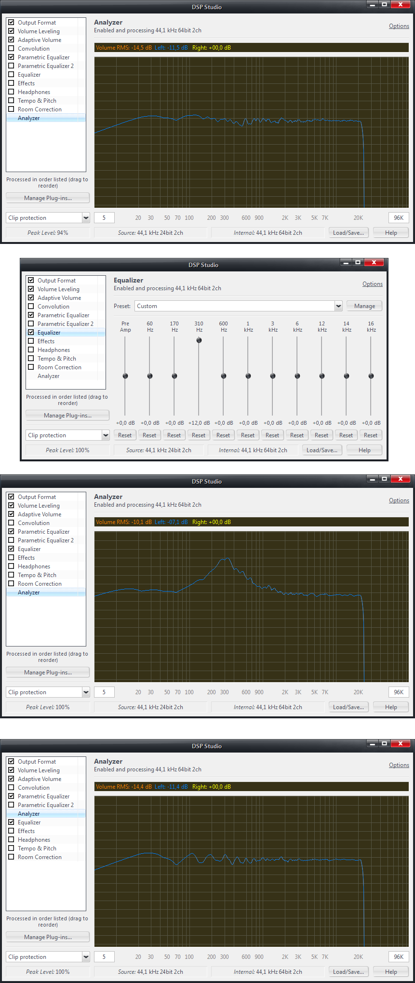Click the field showing 5 in RMS -14,4 dB window

(104, 957)
